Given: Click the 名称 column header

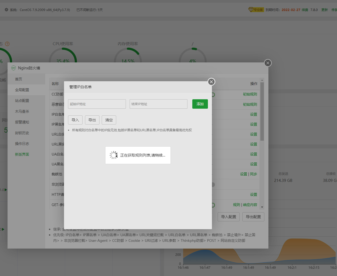Looking at the screenshot, I should (55, 84).
